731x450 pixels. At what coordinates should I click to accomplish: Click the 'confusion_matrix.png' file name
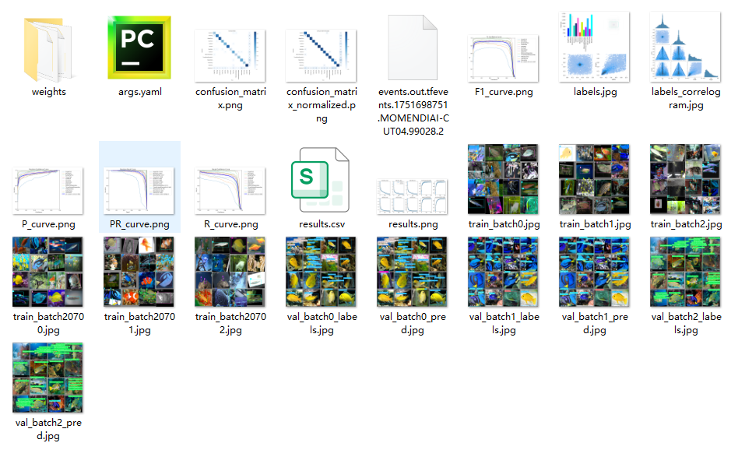coord(230,98)
